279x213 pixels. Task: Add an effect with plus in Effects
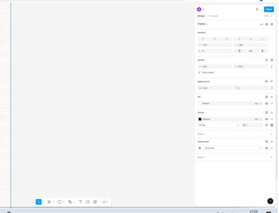point(272,134)
